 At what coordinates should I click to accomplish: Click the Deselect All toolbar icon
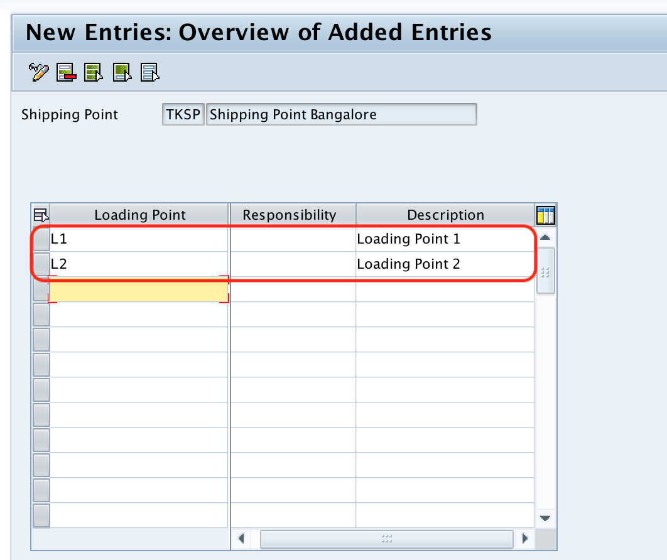(149, 72)
